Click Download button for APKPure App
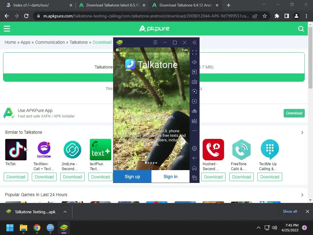This screenshot has width=313, height=235. click(294, 113)
